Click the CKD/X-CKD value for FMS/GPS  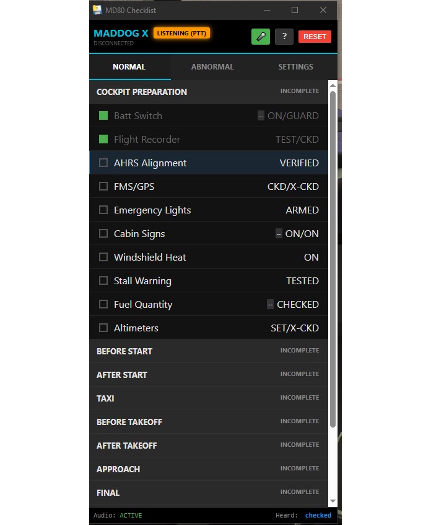[x=293, y=186]
